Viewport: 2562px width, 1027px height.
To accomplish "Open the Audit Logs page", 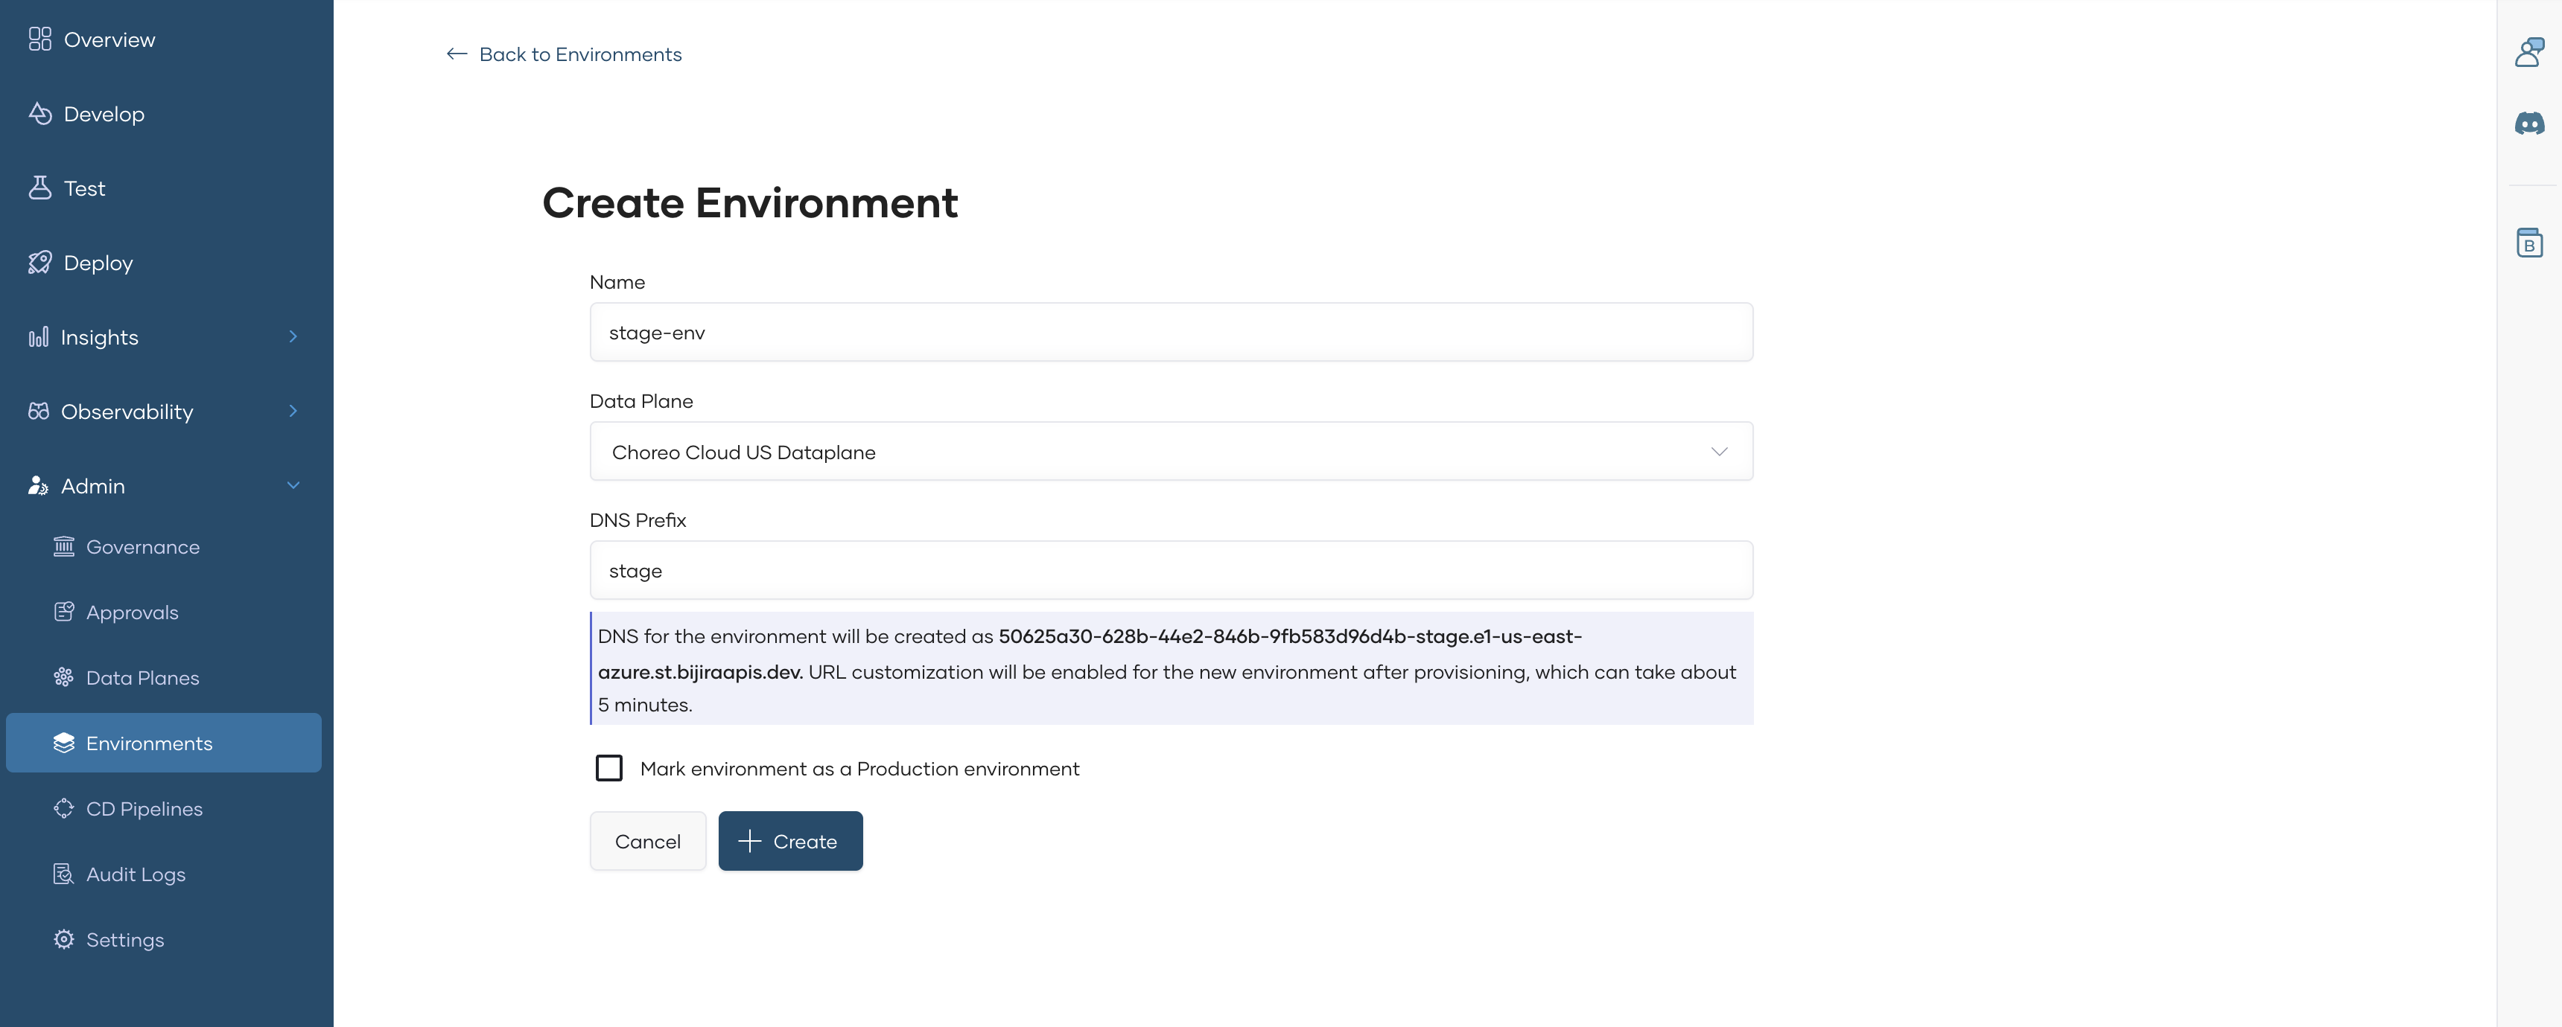I will tap(136, 874).
